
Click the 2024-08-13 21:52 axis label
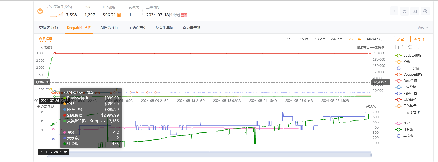(191, 101)
